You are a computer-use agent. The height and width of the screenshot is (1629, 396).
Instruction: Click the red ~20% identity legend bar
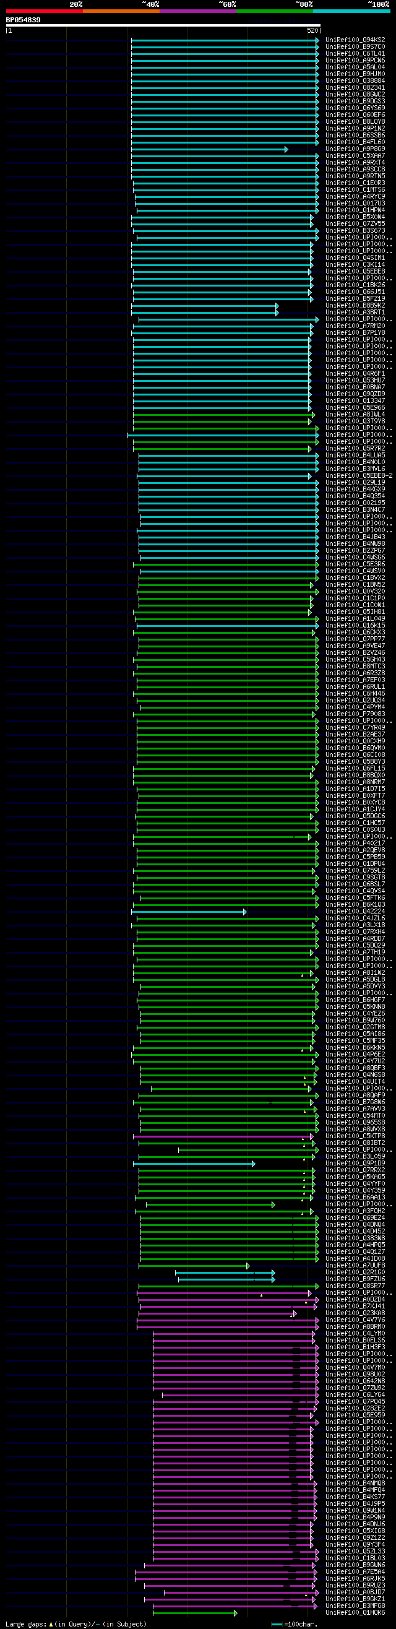click(45, 11)
